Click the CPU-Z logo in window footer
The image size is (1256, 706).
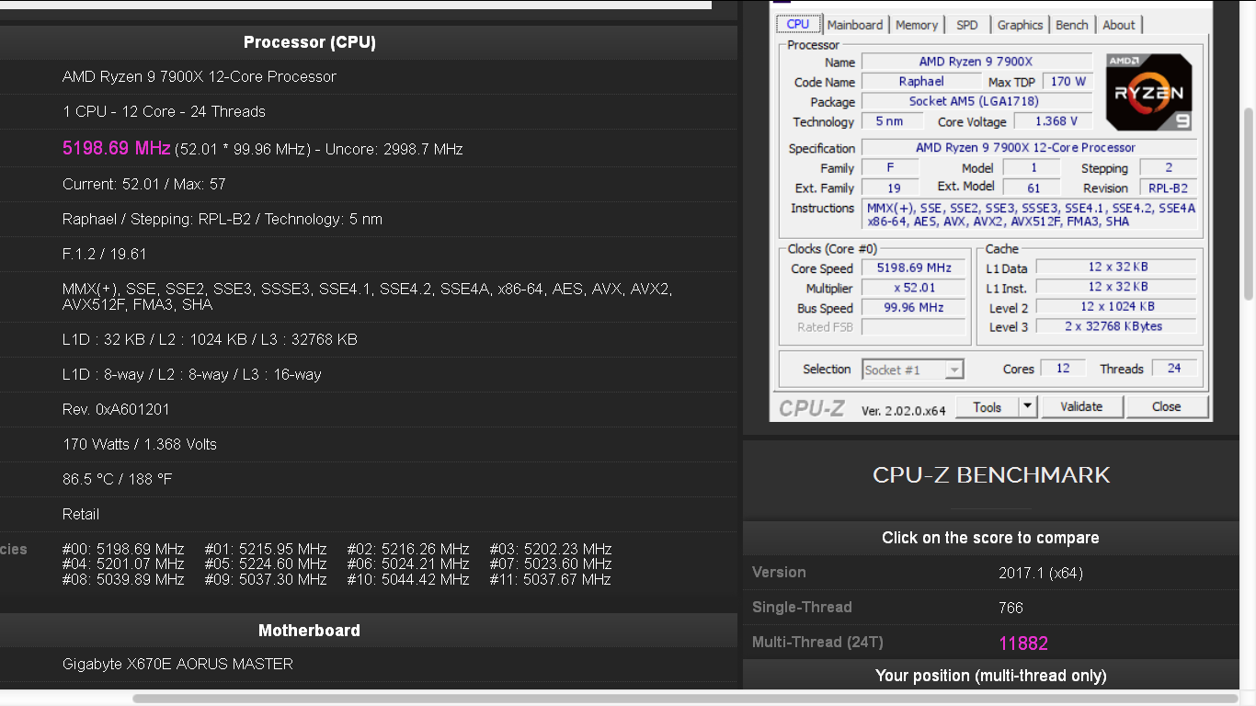click(x=812, y=408)
